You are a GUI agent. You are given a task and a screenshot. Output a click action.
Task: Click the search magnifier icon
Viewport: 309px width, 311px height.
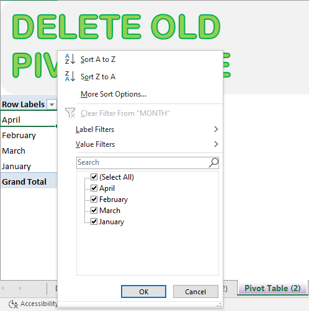coord(213,163)
